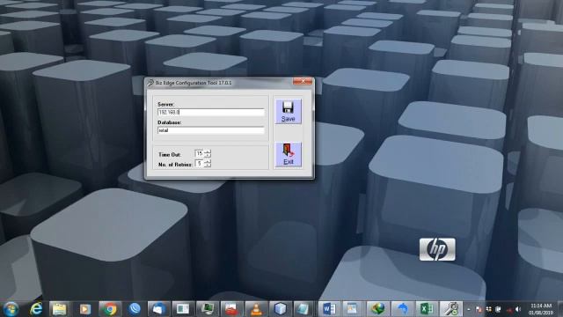Click the volume speaker icon in tray

pyautogui.click(x=518, y=309)
